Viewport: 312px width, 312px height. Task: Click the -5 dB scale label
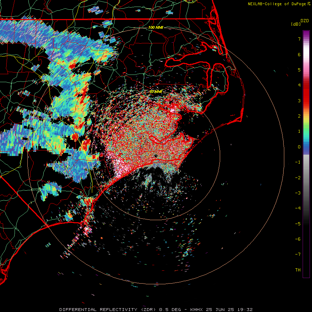(x=298, y=224)
